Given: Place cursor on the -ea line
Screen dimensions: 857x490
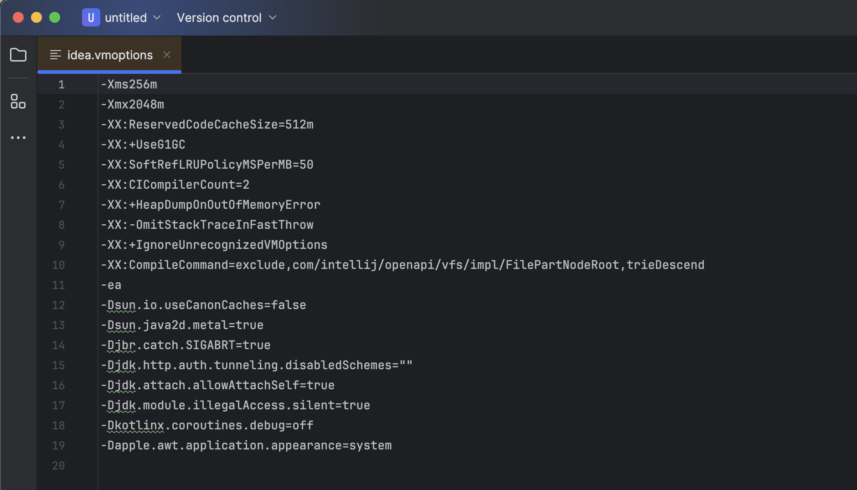Looking at the screenshot, I should pos(111,285).
